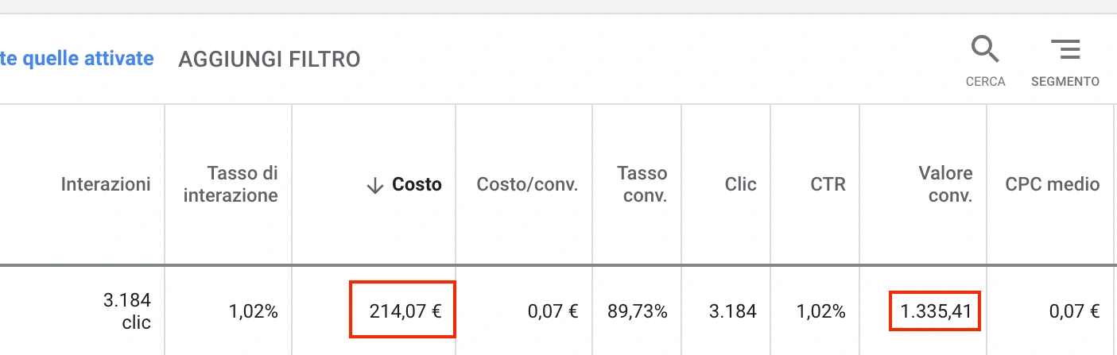Screen dimensions: 1117x355
Task: Click AGGIUNGI FILTRO to add a filter
Action: (x=270, y=59)
